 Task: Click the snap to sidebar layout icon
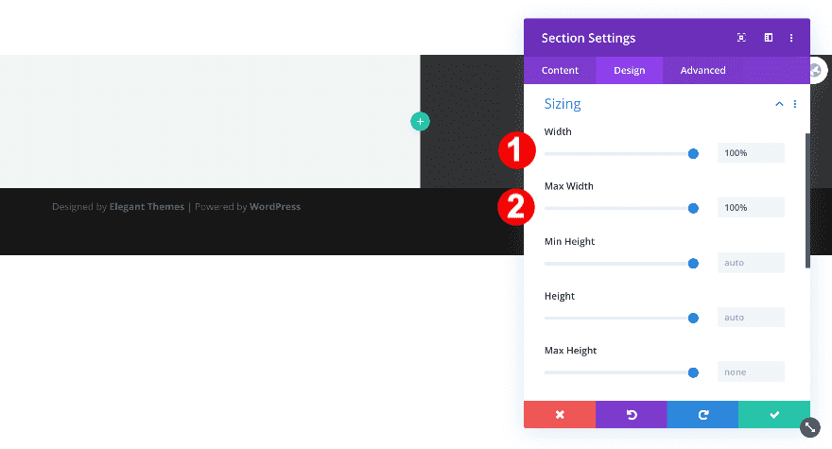pyautogui.click(x=769, y=38)
